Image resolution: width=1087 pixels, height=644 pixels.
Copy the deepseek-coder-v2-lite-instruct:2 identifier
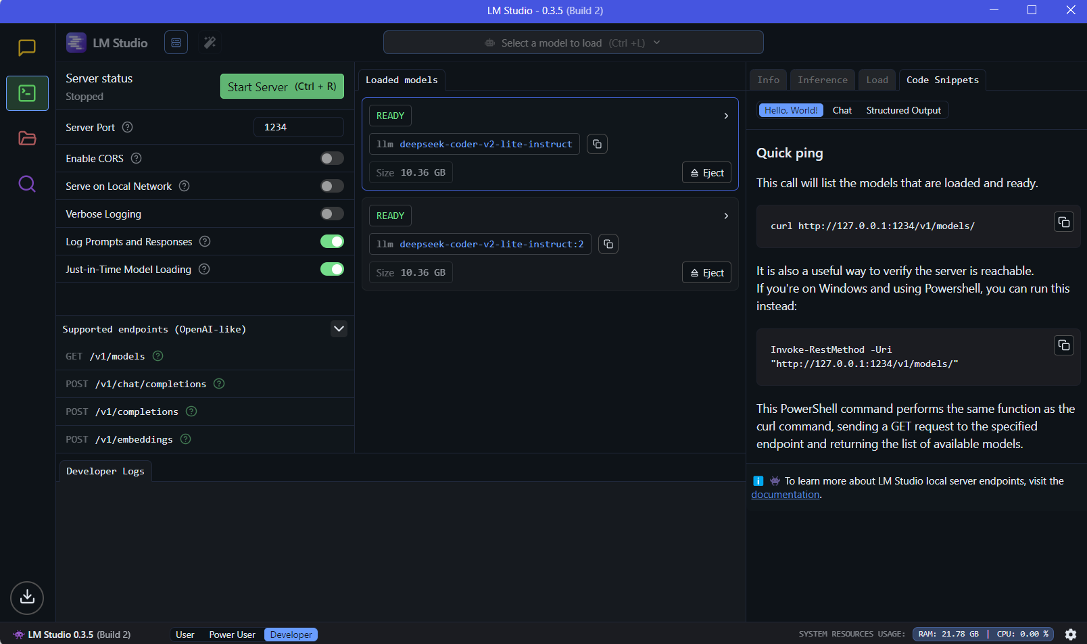(x=608, y=244)
